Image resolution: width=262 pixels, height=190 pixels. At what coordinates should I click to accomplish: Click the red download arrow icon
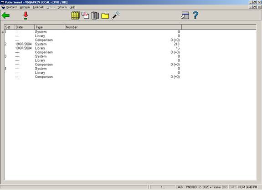pyautogui.click(x=26, y=15)
